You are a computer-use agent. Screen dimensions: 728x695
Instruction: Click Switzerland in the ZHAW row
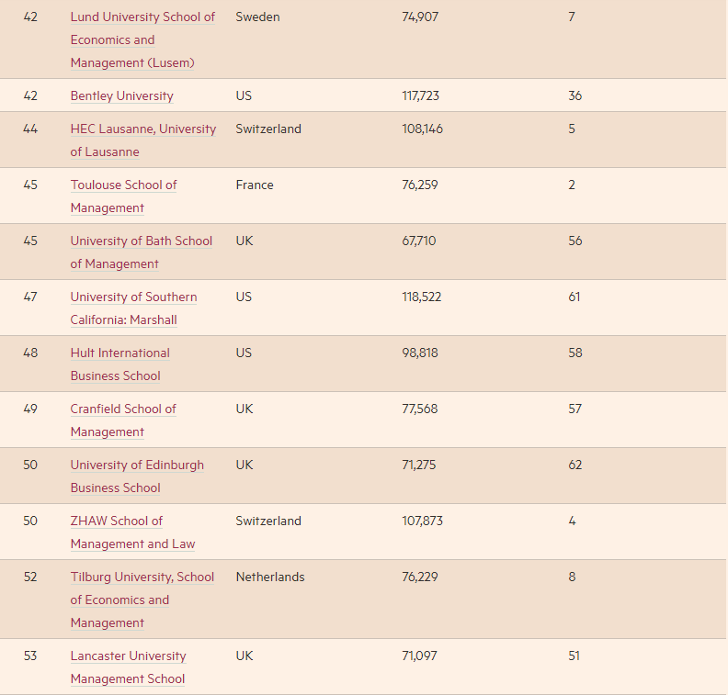coord(268,521)
